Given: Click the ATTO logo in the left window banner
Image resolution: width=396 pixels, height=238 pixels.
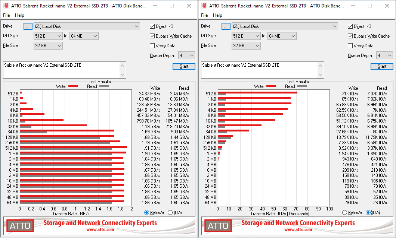Looking at the screenshot, I should pyautogui.click(x=20, y=226).
